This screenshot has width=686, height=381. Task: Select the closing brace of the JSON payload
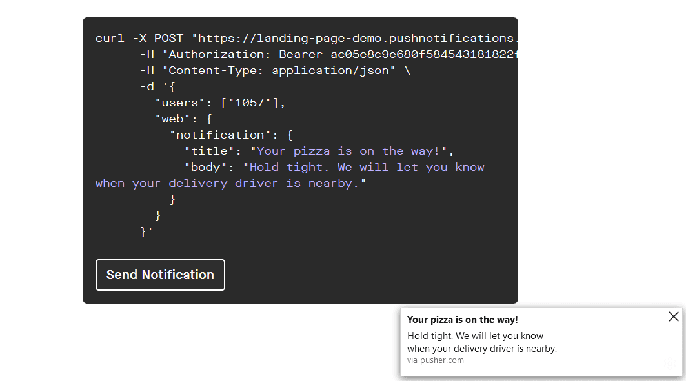coord(143,231)
